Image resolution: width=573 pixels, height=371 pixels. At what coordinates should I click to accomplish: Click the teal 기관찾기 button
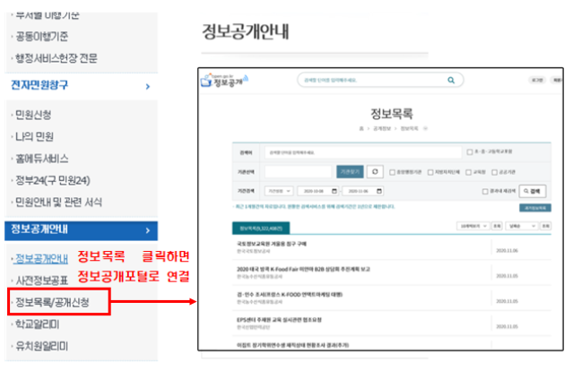350,172
